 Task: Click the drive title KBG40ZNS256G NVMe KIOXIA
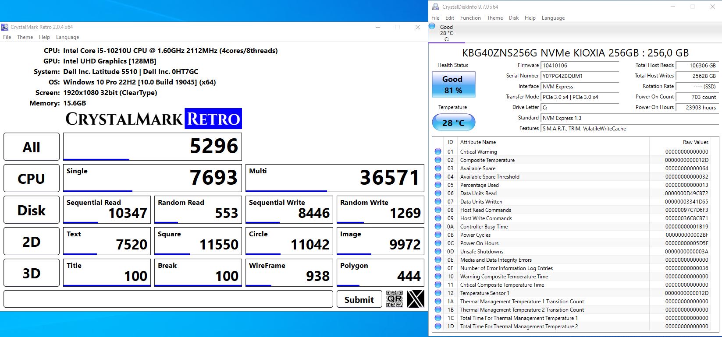(575, 53)
